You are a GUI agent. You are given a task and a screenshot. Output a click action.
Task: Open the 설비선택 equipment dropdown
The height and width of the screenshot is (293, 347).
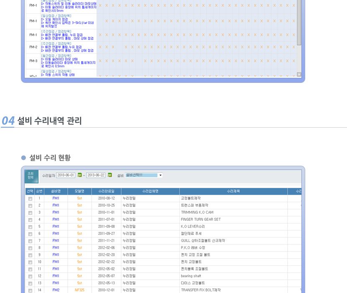141,175
